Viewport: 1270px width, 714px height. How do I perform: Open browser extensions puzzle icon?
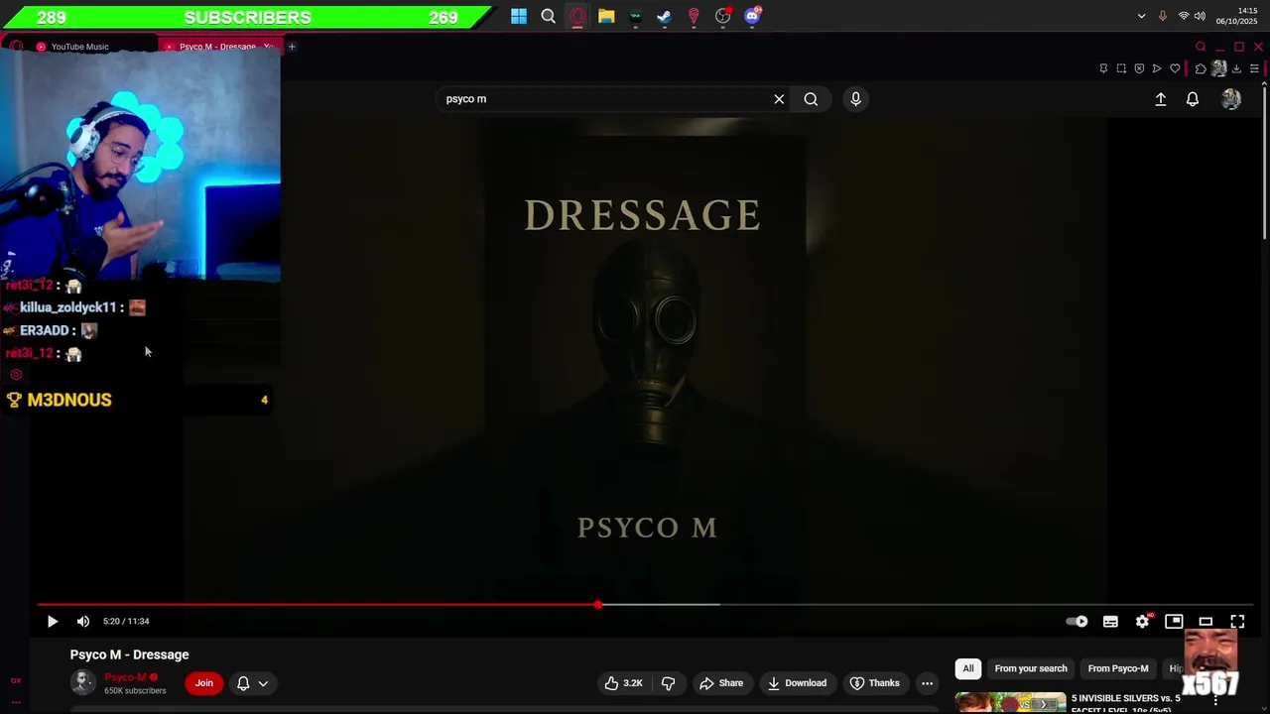coord(1201,68)
